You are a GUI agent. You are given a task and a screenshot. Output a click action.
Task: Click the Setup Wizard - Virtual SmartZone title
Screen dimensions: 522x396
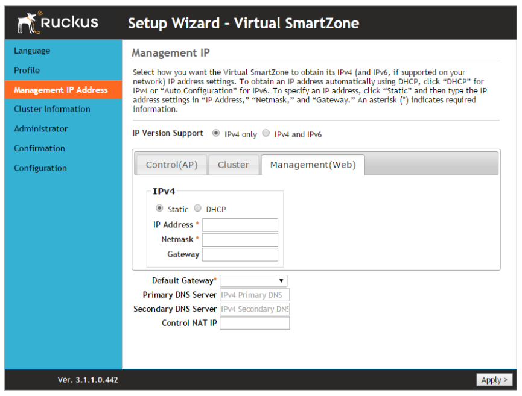click(x=243, y=23)
